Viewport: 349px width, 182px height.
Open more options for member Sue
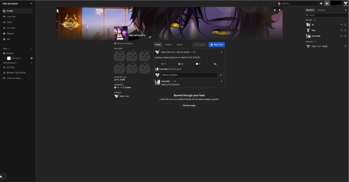click(x=345, y=30)
